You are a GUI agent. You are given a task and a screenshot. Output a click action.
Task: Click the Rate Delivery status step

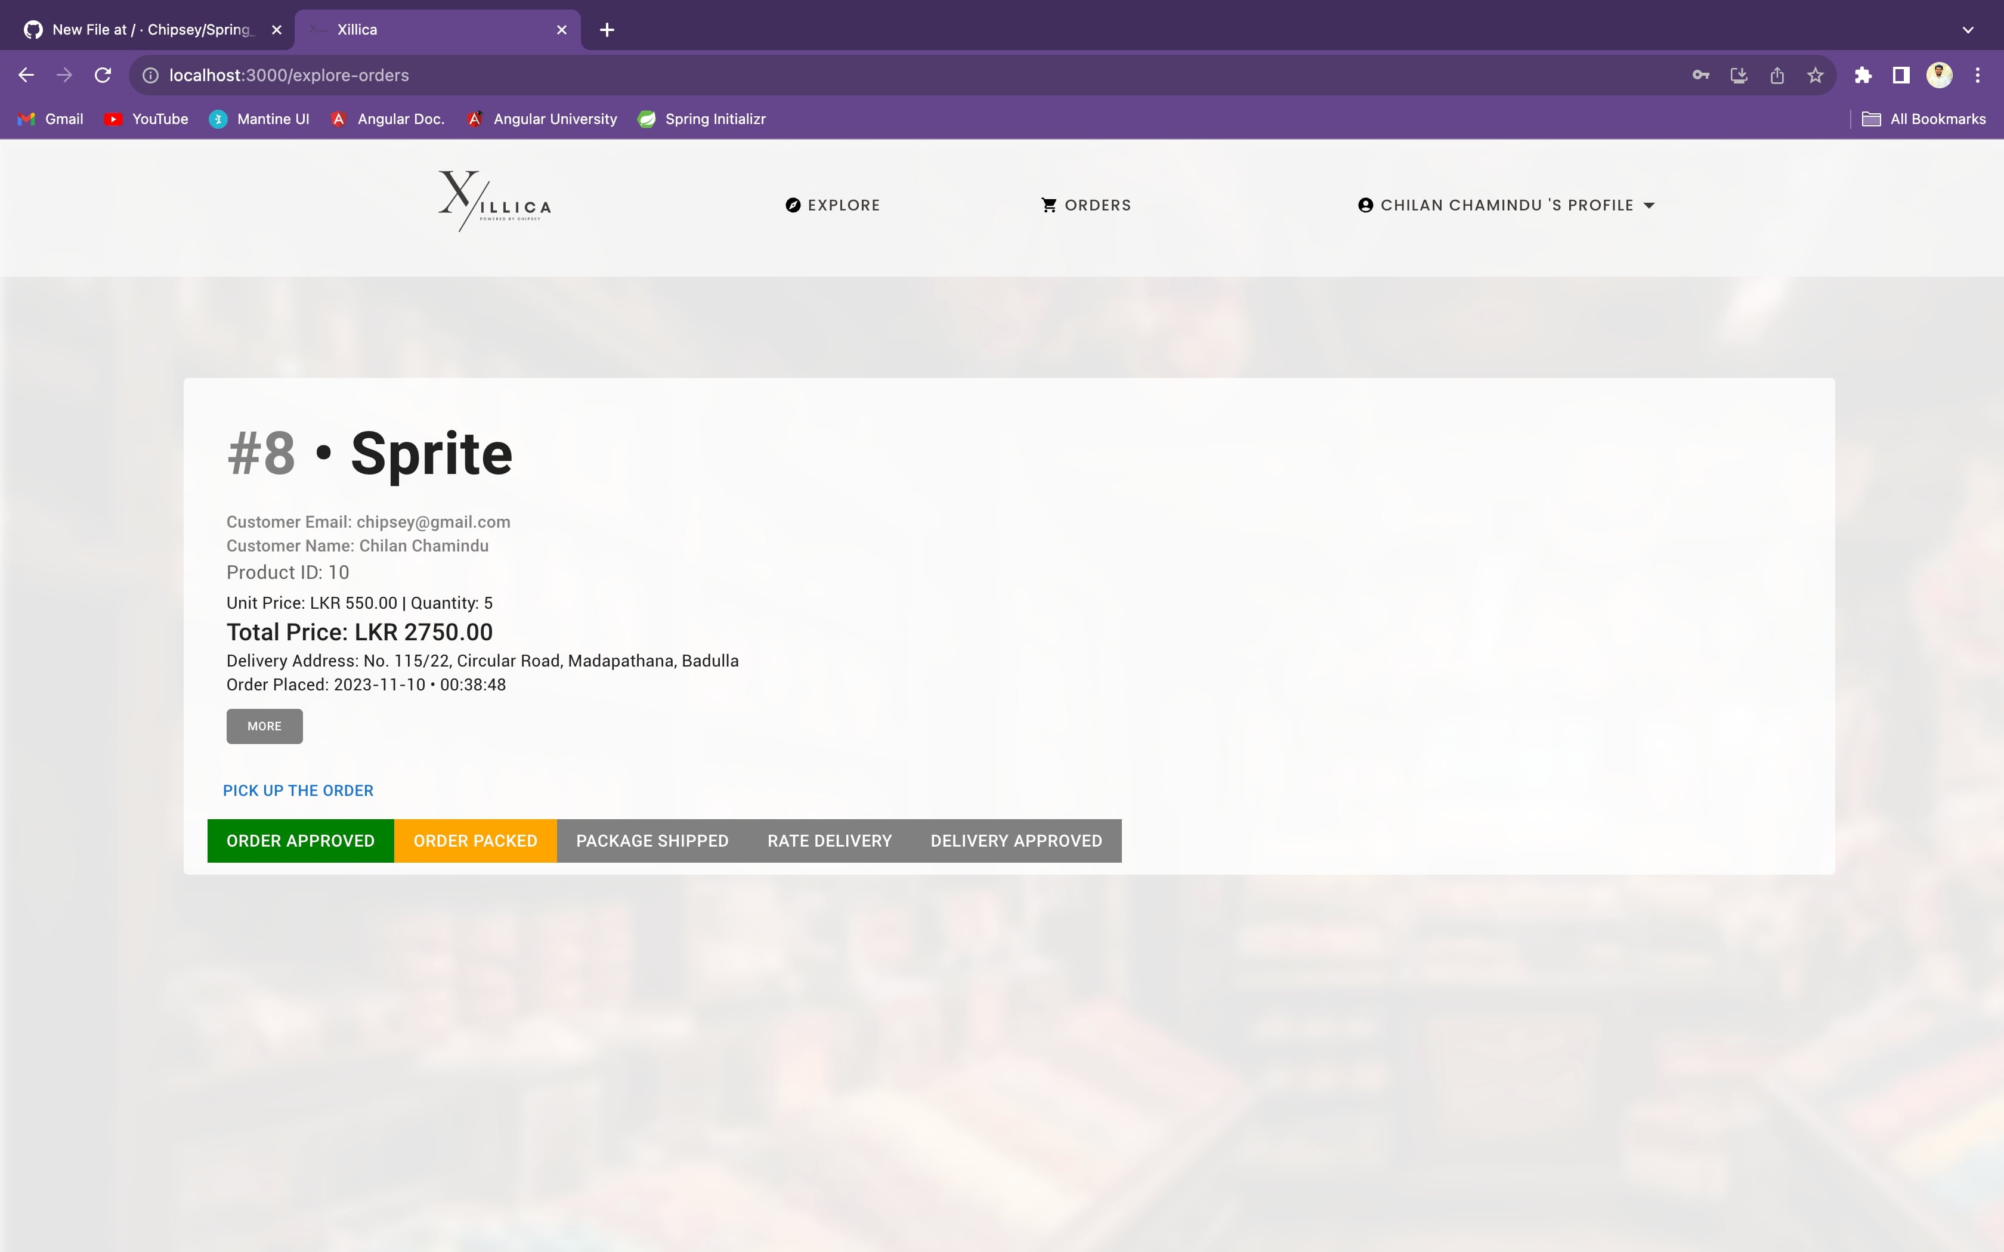tap(829, 841)
